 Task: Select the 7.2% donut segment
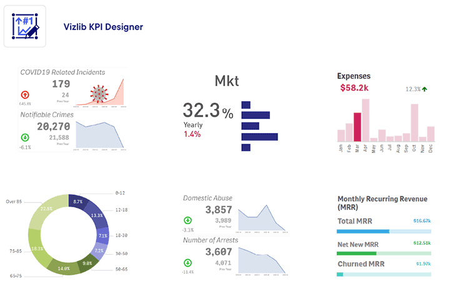[x=99, y=250]
